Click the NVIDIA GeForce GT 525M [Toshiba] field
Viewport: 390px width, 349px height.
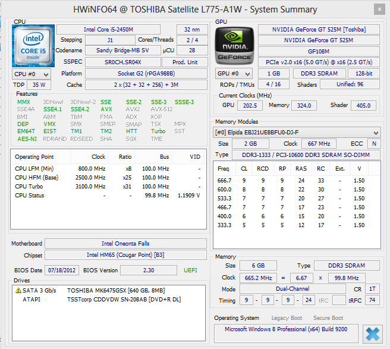(319, 29)
